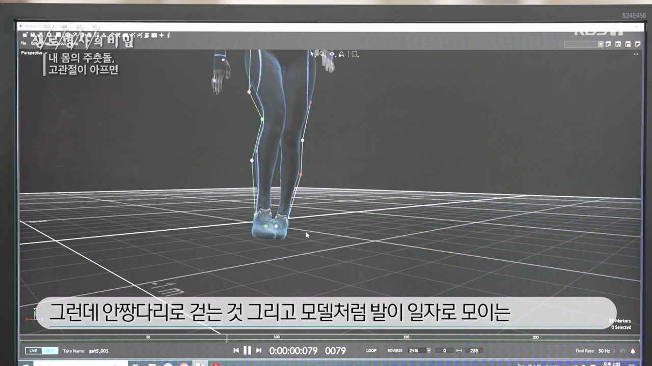Click the eye view tool next to the zoom tool
Viewport: 652px width, 366px height.
click(x=332, y=54)
